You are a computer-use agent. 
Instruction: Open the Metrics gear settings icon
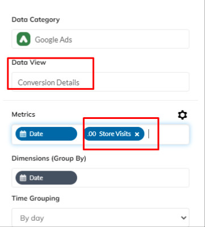pyautogui.click(x=182, y=115)
